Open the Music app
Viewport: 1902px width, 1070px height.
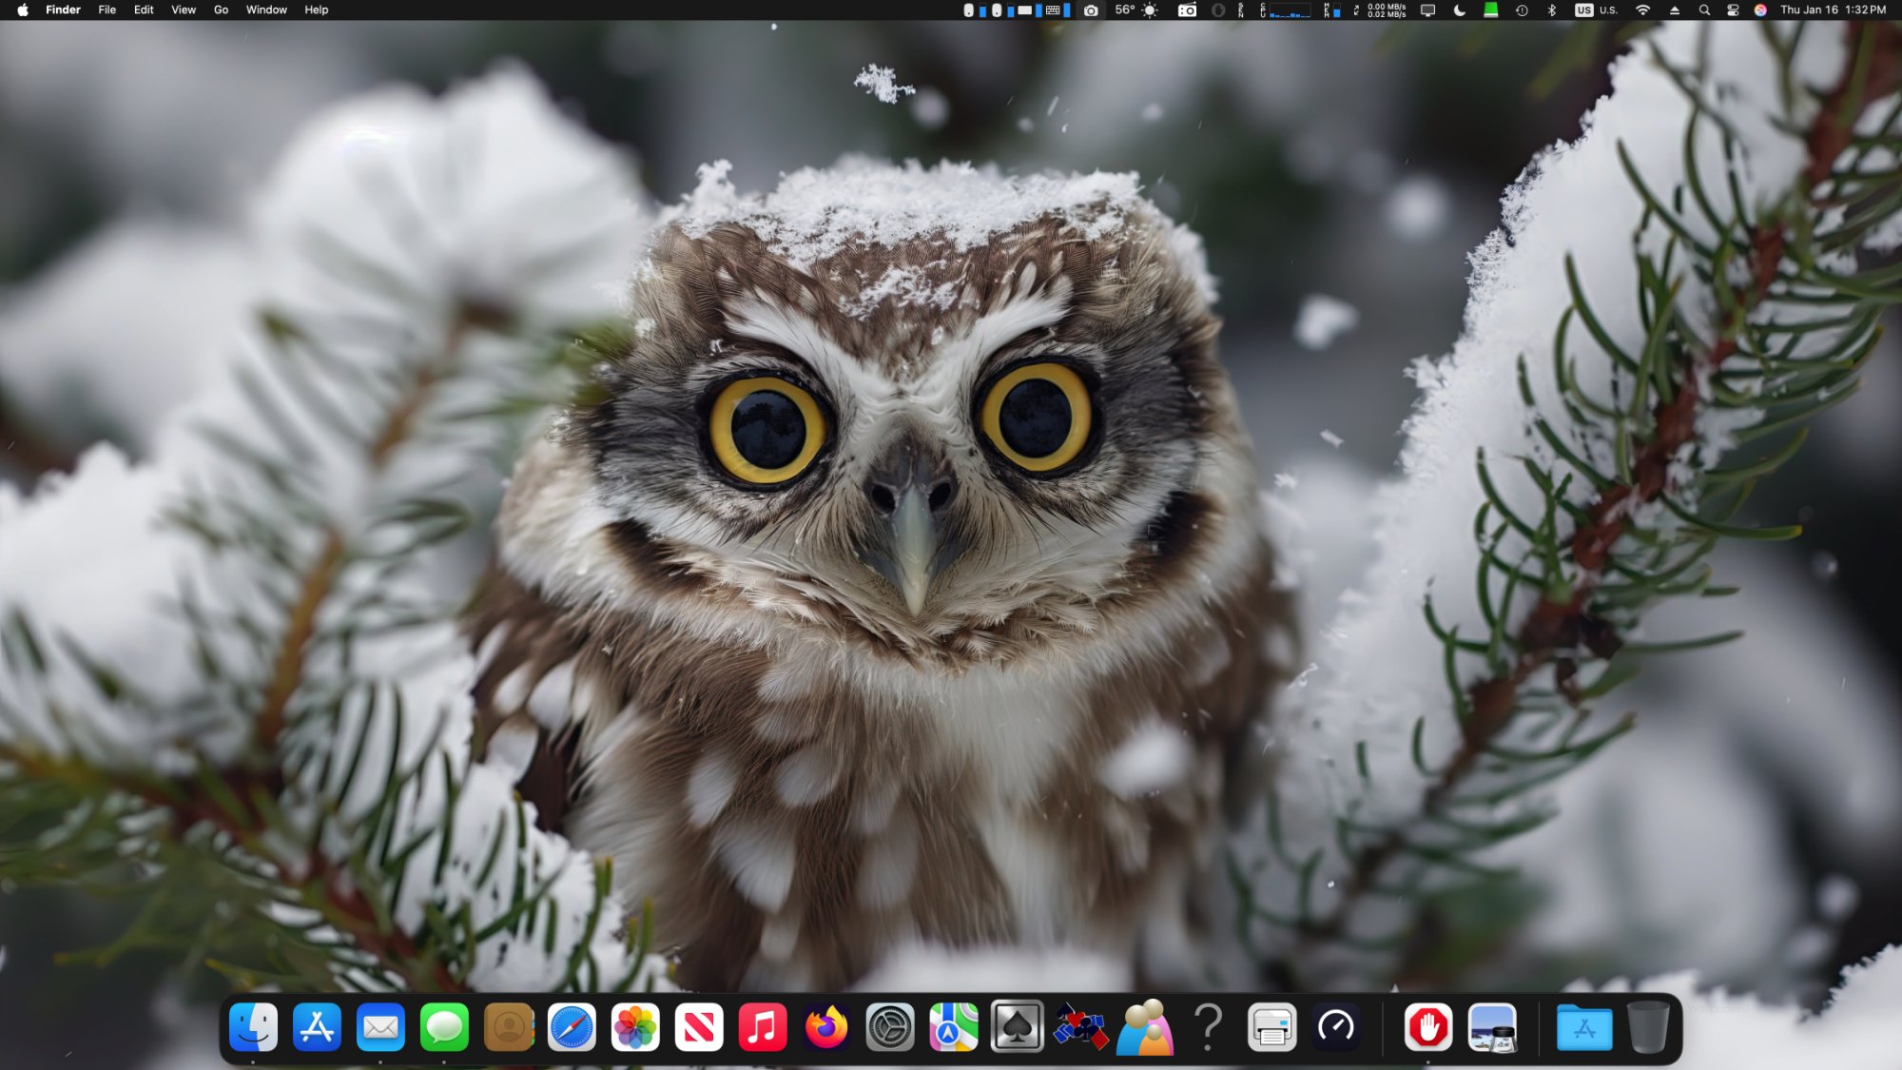point(763,1027)
